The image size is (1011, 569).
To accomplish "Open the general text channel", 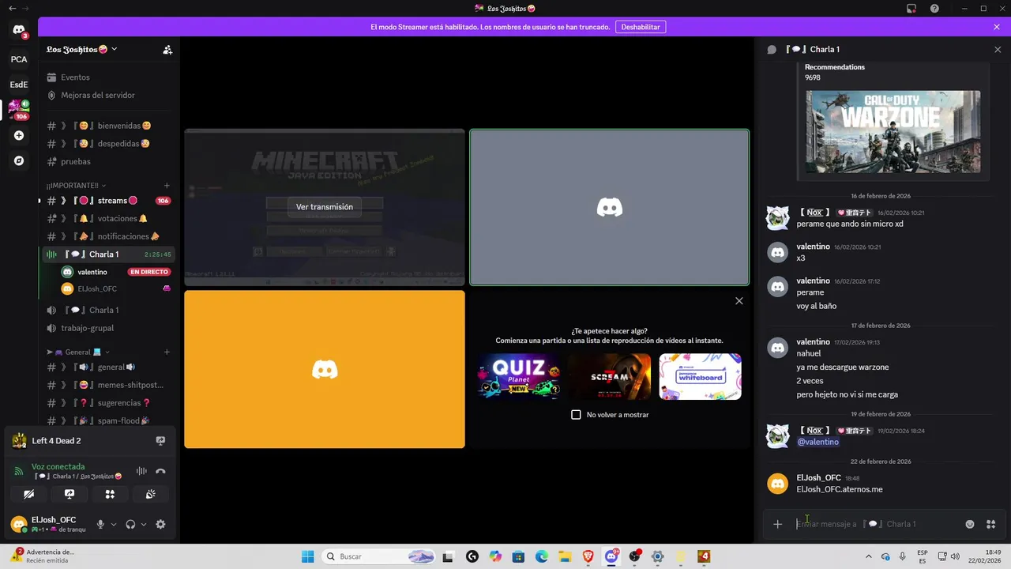I will point(109,367).
